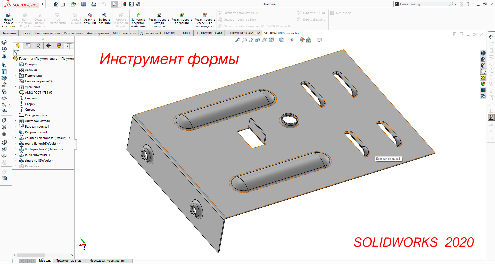Open the DimXpertManager crosshair tab

pos(49,46)
